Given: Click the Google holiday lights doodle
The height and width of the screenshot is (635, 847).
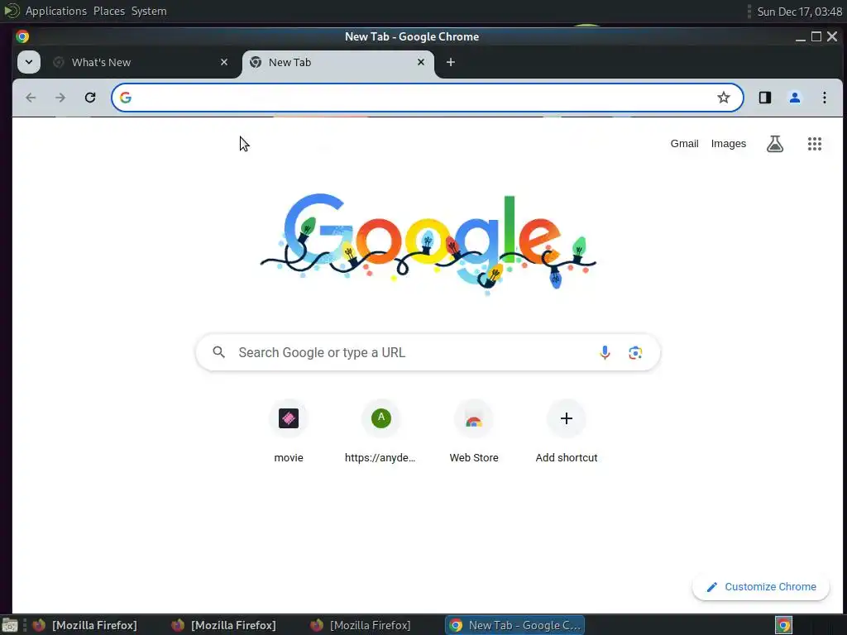Looking at the screenshot, I should 428,243.
